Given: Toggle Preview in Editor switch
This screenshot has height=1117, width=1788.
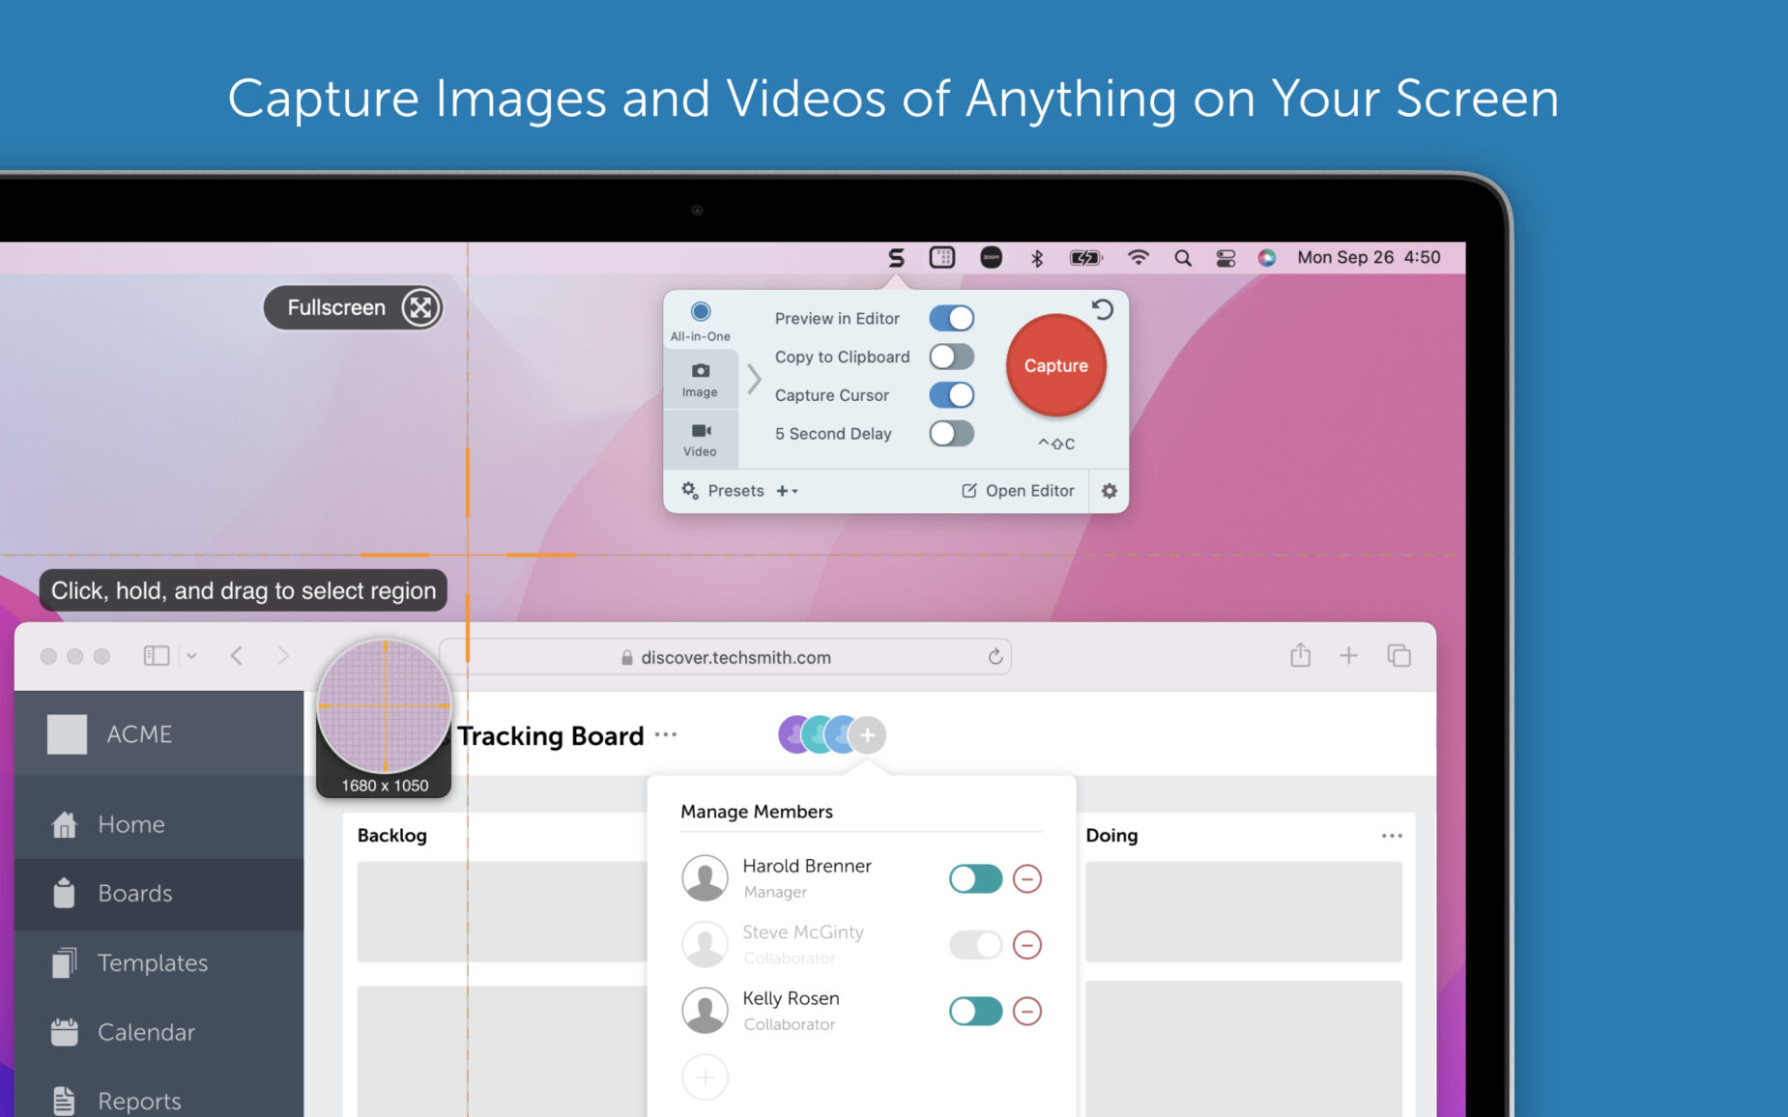Looking at the screenshot, I should tap(951, 318).
